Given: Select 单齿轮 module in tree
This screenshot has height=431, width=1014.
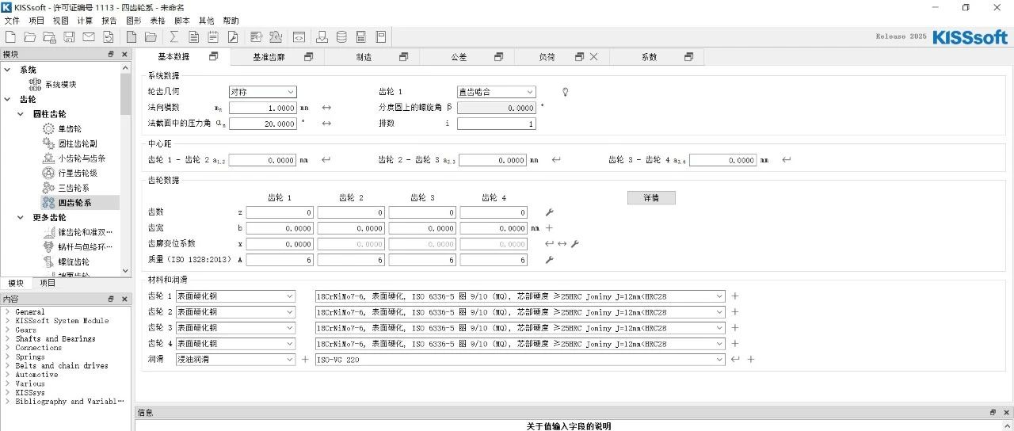Looking at the screenshot, I should pyautogui.click(x=70, y=128).
